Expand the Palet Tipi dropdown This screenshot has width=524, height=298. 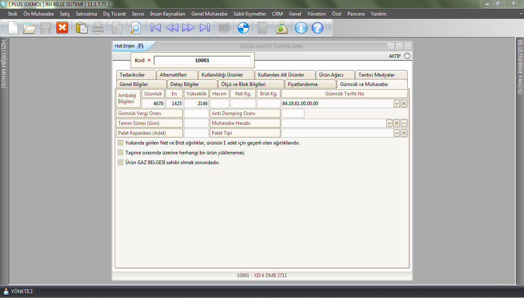click(x=397, y=133)
